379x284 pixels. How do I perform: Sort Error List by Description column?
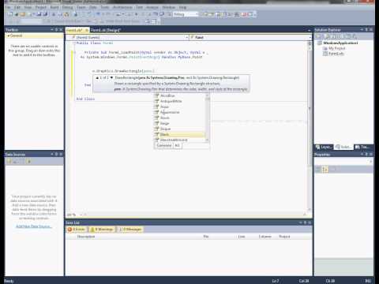pos(86,237)
